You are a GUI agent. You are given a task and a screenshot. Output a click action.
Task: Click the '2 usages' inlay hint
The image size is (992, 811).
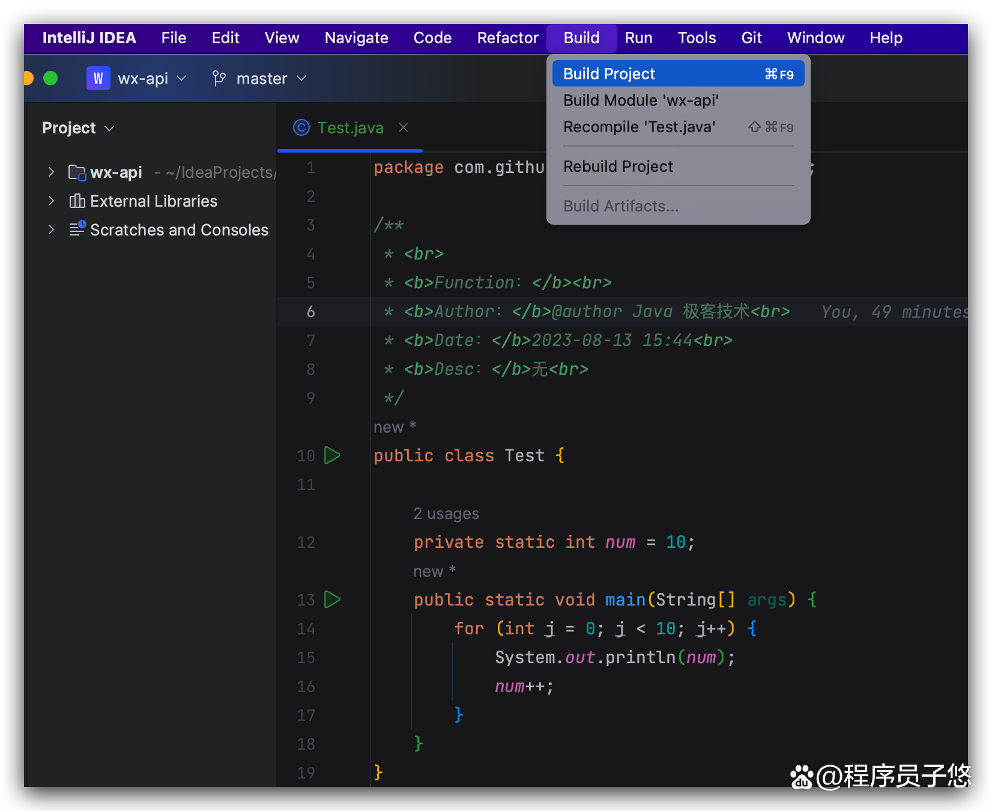446,514
